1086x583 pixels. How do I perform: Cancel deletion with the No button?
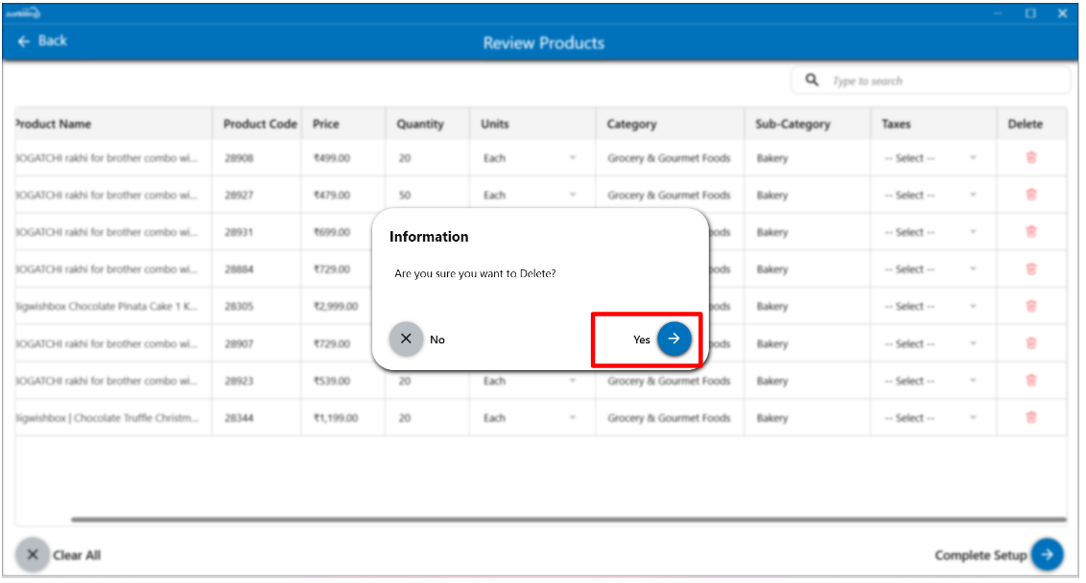(x=406, y=339)
